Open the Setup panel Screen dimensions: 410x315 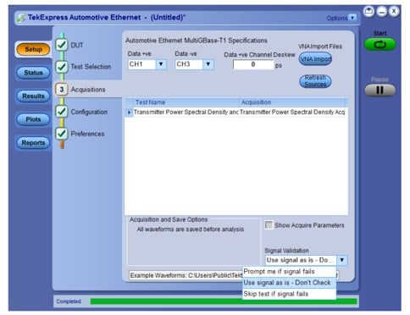coord(33,49)
